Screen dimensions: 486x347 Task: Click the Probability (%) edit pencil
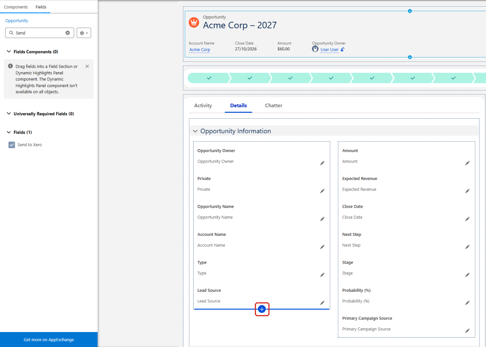(467, 303)
